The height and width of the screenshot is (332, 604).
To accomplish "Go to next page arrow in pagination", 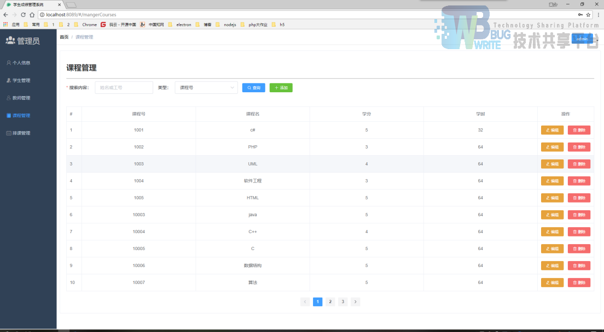I will (x=356, y=301).
